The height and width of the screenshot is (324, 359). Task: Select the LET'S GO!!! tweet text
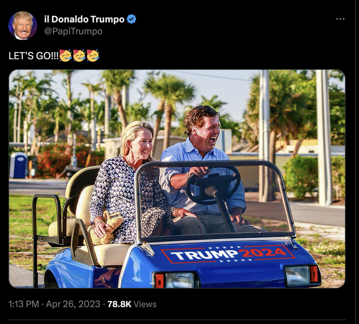coord(33,56)
